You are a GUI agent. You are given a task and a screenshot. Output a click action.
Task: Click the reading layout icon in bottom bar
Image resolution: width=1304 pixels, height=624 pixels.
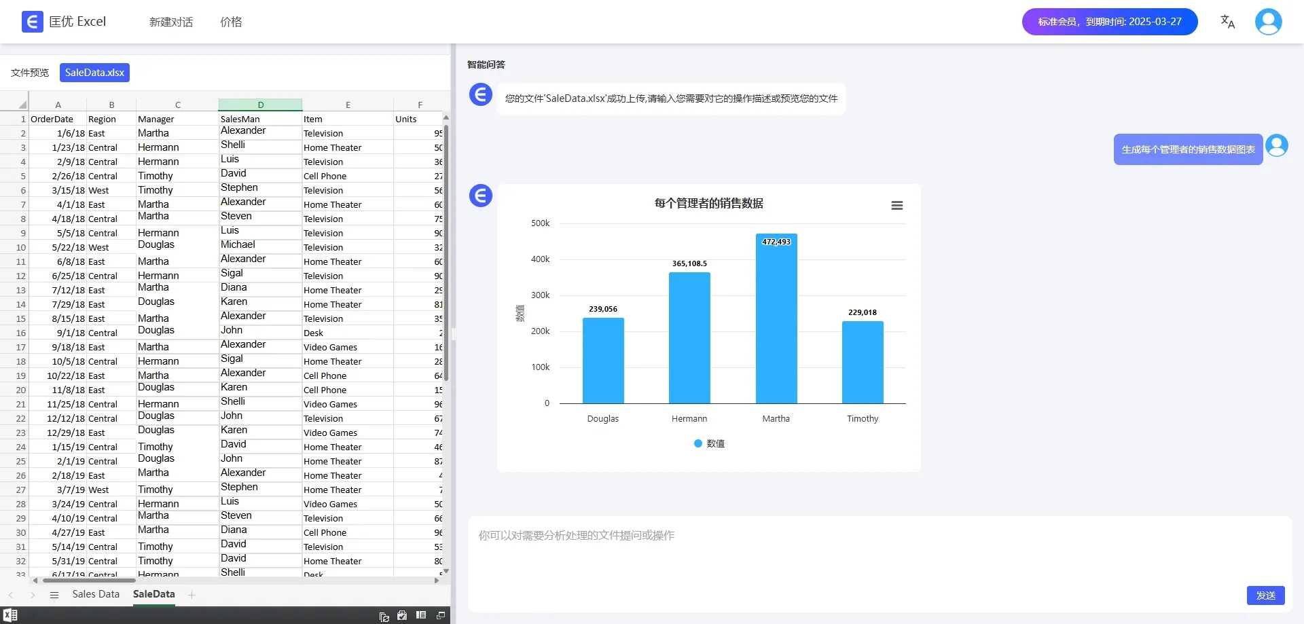(x=421, y=615)
